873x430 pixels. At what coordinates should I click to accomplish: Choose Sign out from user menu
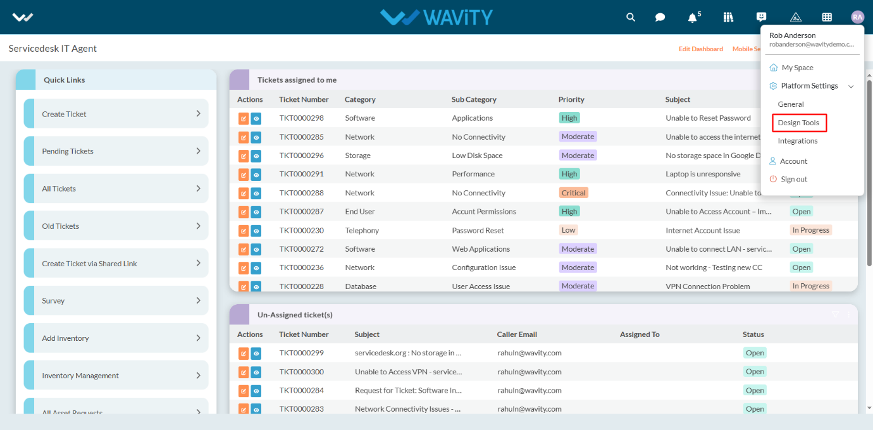[x=794, y=180]
